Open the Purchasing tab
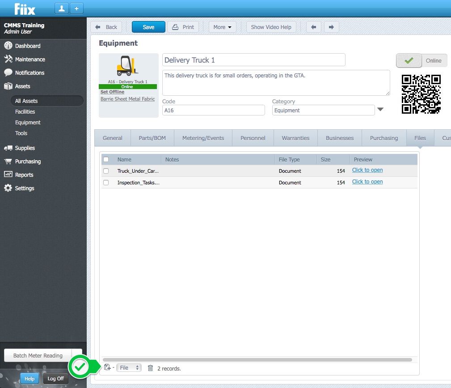Screen dimensions: 451x388 coord(384,138)
